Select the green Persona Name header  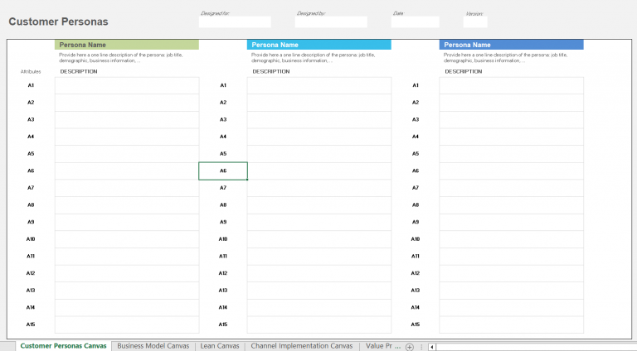(x=127, y=45)
